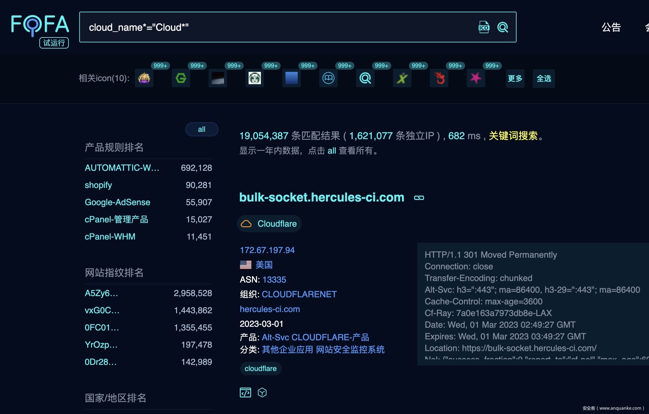This screenshot has height=414, width=649.
Task: Open the 公告 menu item
Action: (611, 27)
